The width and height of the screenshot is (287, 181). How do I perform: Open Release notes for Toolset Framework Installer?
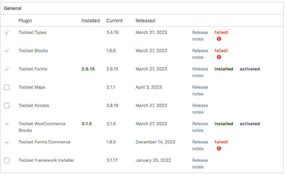200,163
